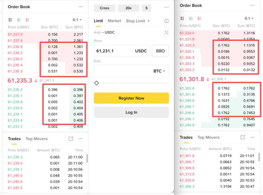
Task: Click trade price 61,245.5 in left Trades list
Action: click(x=15, y=188)
